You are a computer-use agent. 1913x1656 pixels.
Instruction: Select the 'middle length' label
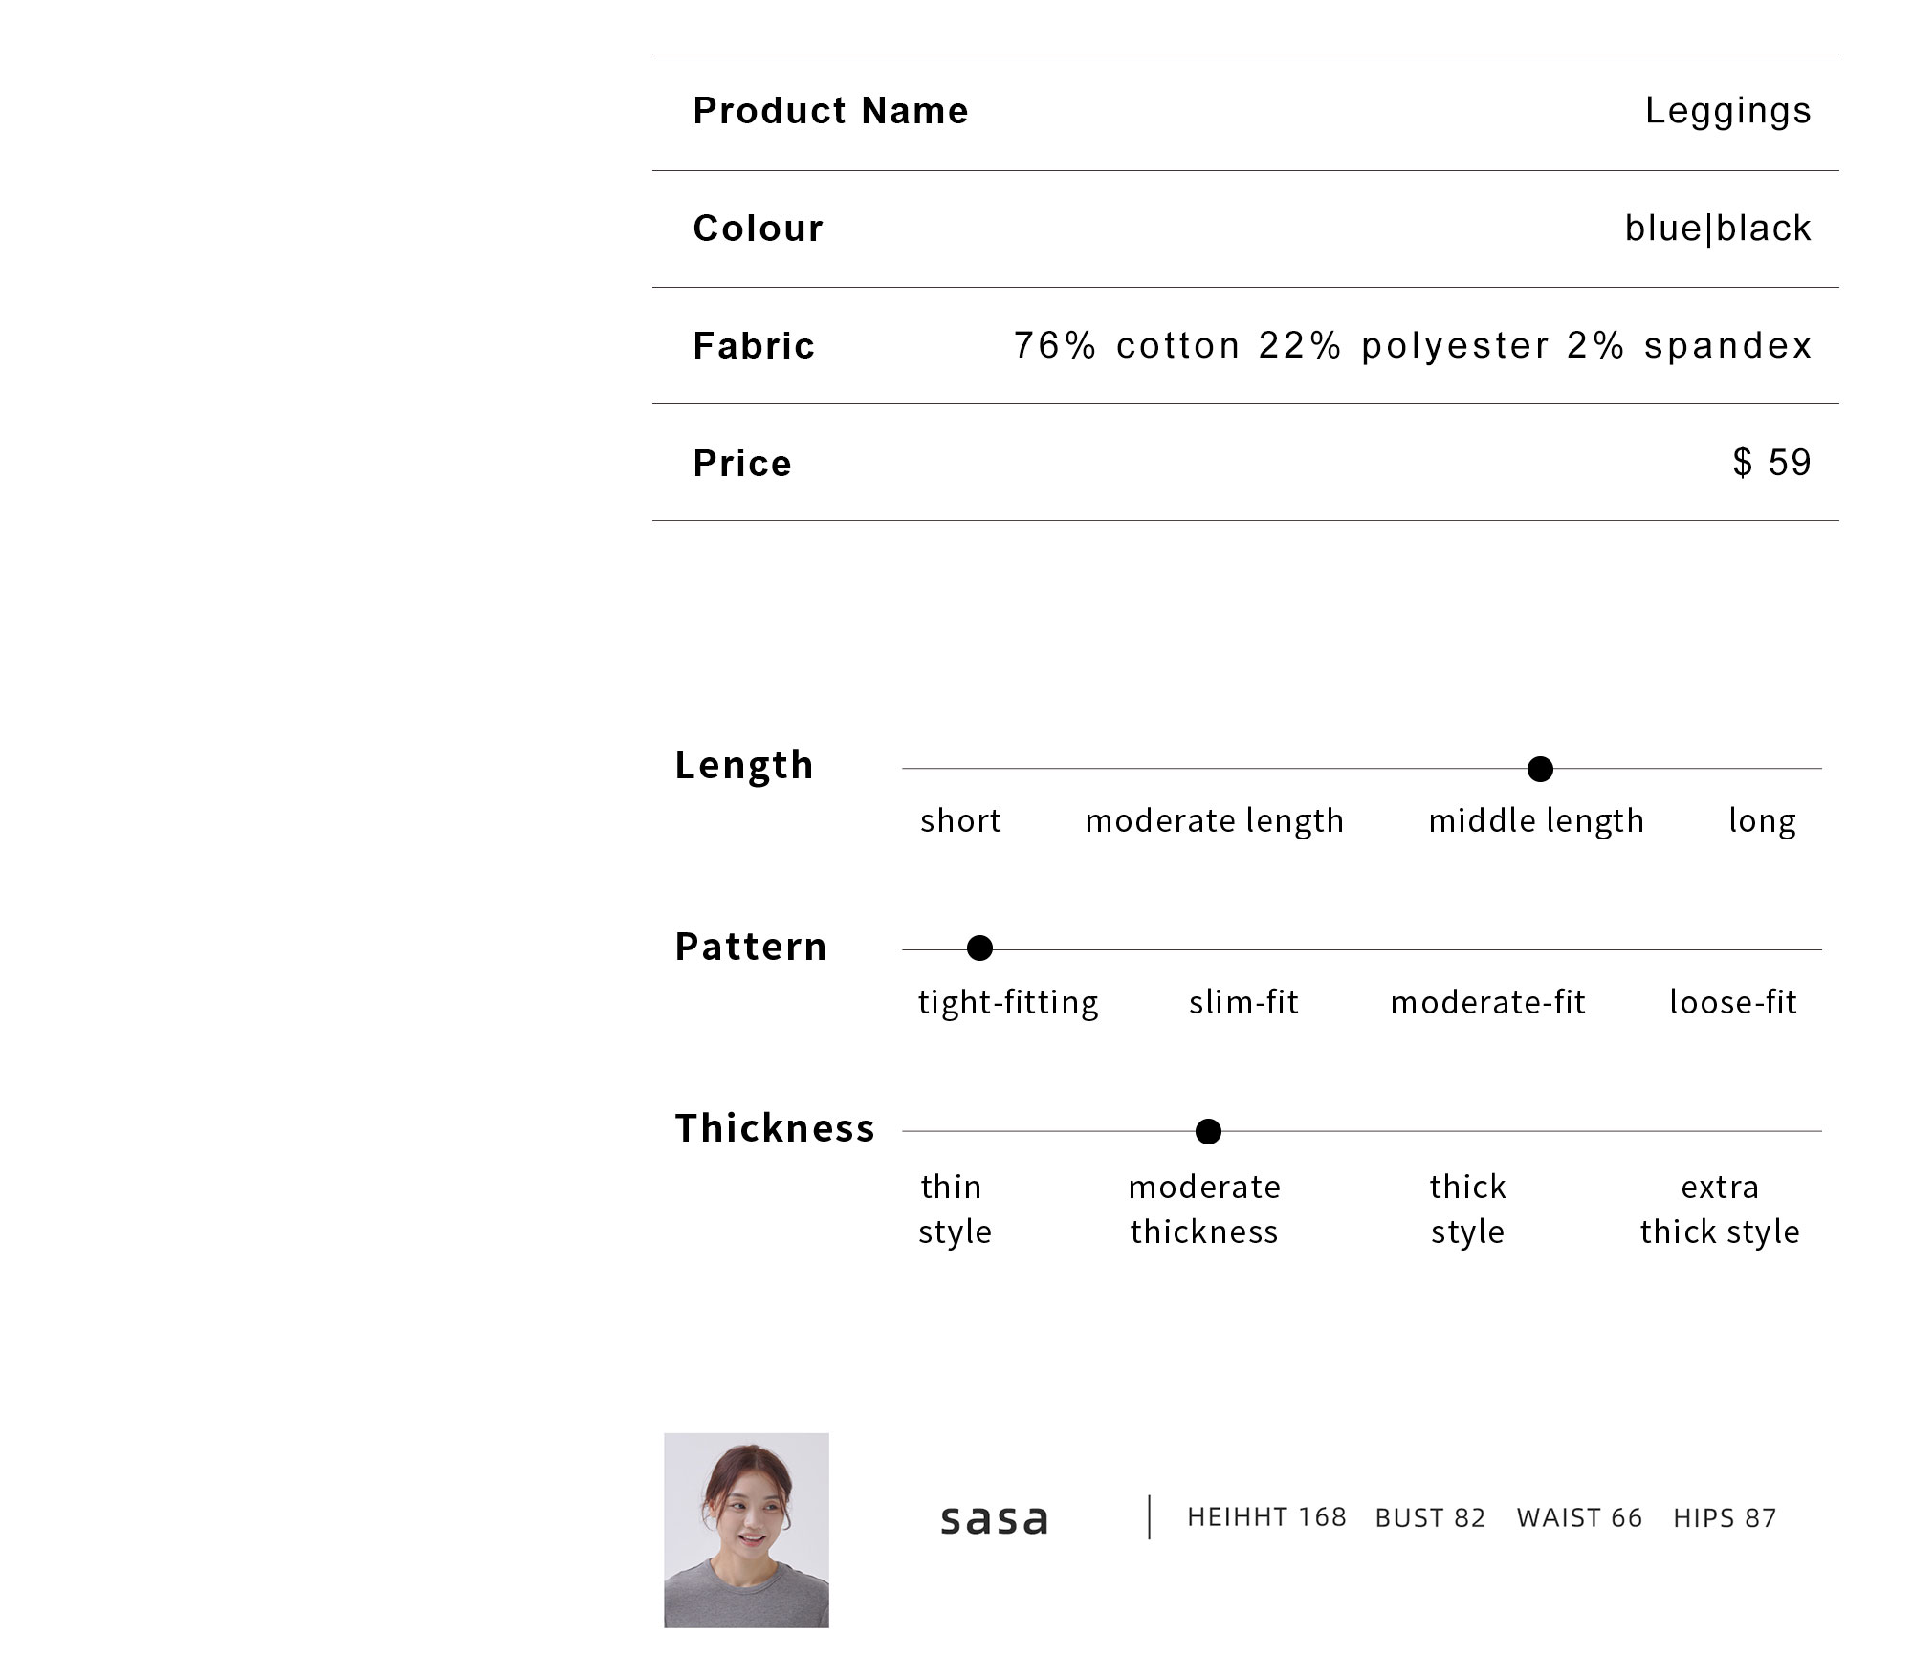pyautogui.click(x=1536, y=821)
